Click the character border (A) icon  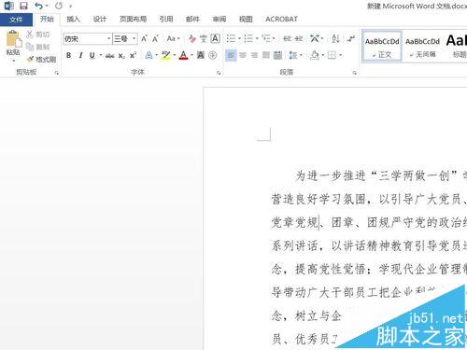point(215,38)
